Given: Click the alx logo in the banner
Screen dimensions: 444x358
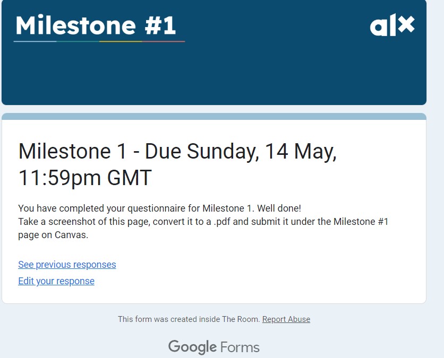Looking at the screenshot, I should [x=392, y=26].
